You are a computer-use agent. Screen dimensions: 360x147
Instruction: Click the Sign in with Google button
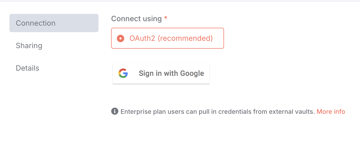pyautogui.click(x=161, y=73)
